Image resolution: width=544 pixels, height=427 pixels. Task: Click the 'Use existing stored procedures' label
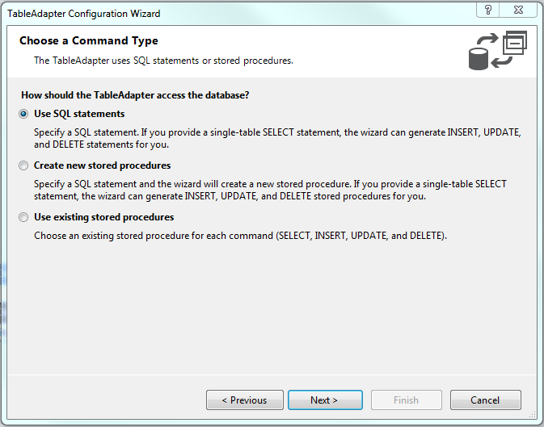pyautogui.click(x=103, y=217)
